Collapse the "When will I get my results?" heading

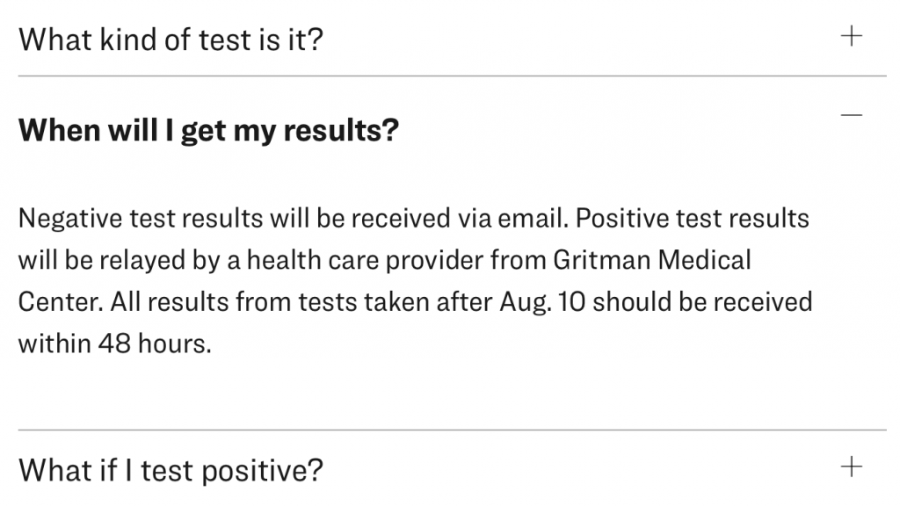tap(209, 131)
